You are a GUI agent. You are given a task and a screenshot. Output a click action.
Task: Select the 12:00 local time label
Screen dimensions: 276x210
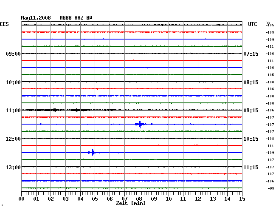tap(13, 139)
